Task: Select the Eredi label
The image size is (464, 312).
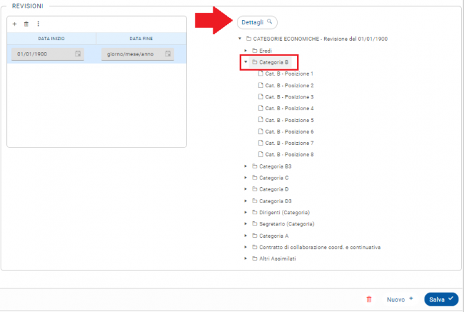Action: (x=265, y=51)
